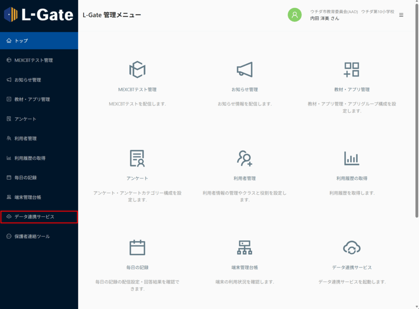Click the お知らせ管理 megaphone icon tile
This screenshot has height=309, width=419.
pos(245,69)
